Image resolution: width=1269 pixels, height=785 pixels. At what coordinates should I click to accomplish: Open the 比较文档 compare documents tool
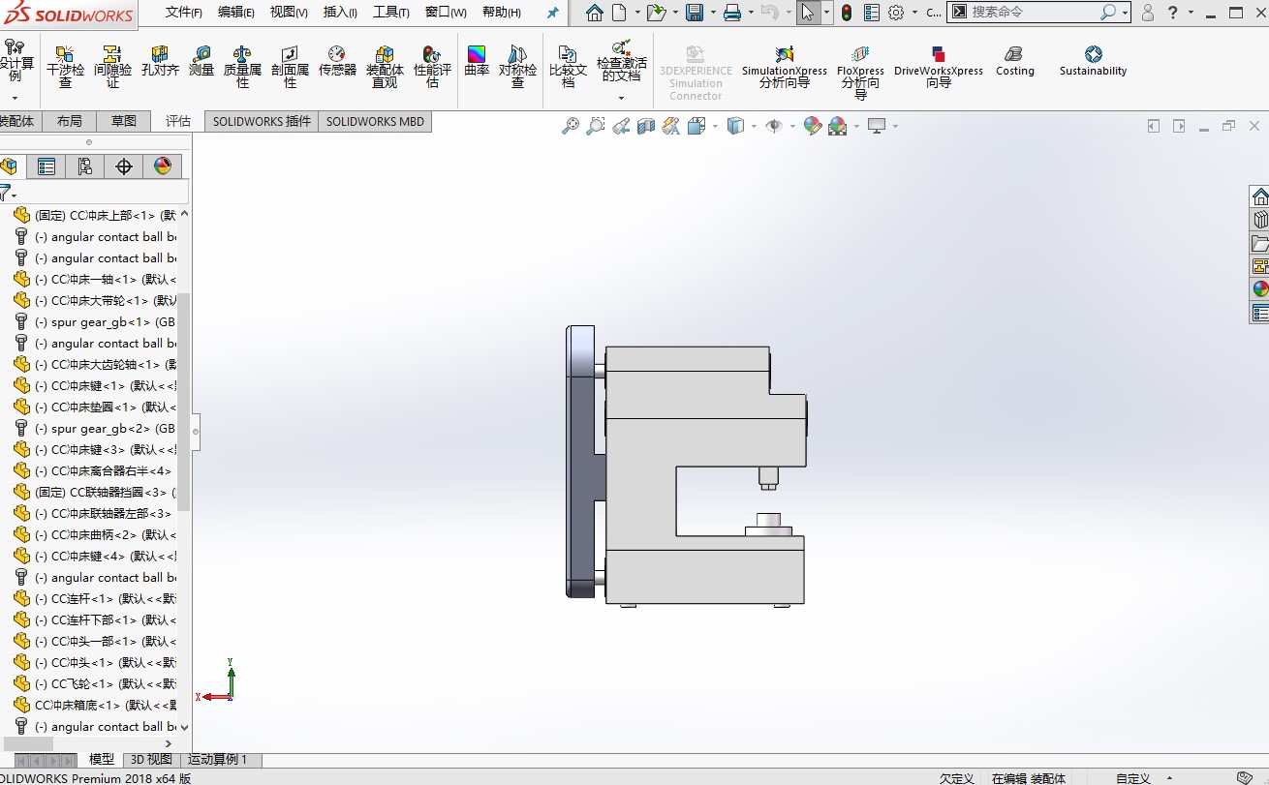(x=568, y=67)
